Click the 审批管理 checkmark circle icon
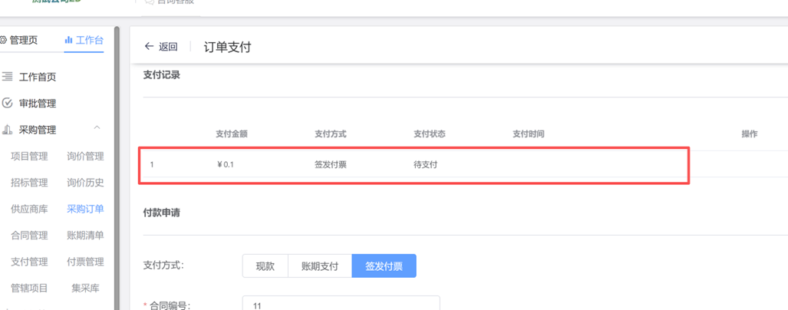Screen dimensions: 788x310 pos(8,104)
